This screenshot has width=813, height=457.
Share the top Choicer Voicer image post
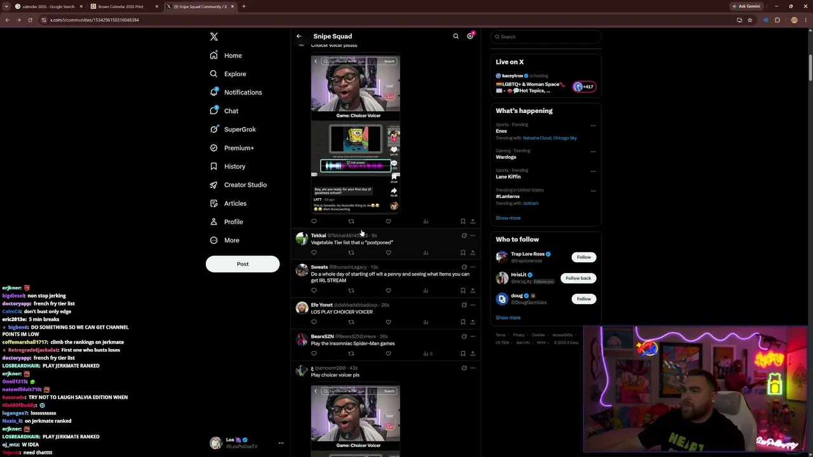473,222
